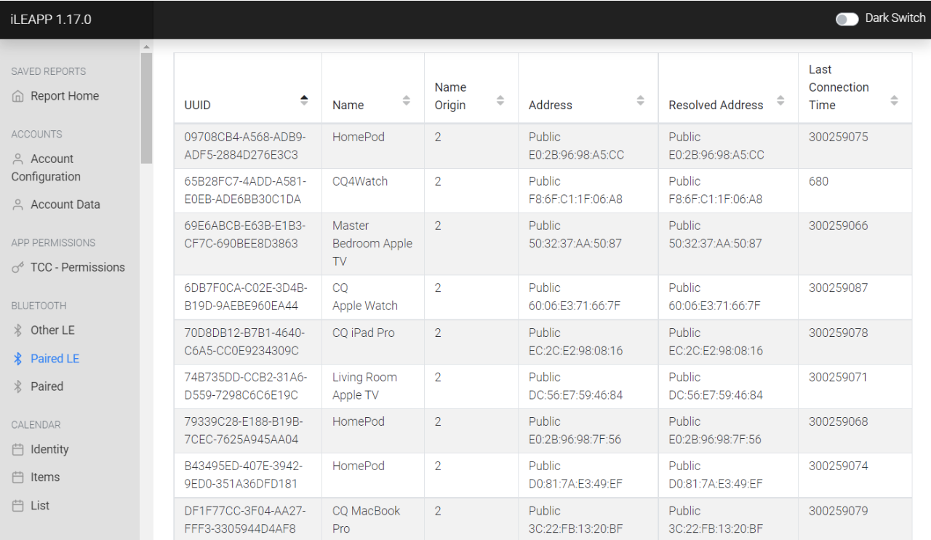Image resolution: width=931 pixels, height=540 pixels.
Task: Select the CQ iPad Pro name cell
Action: click(x=373, y=341)
